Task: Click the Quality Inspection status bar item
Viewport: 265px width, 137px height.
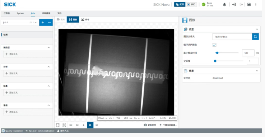Action: 12,131
